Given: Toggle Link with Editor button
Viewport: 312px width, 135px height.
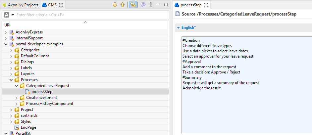Looking at the screenshot, I should pyautogui.click(x=133, y=5).
